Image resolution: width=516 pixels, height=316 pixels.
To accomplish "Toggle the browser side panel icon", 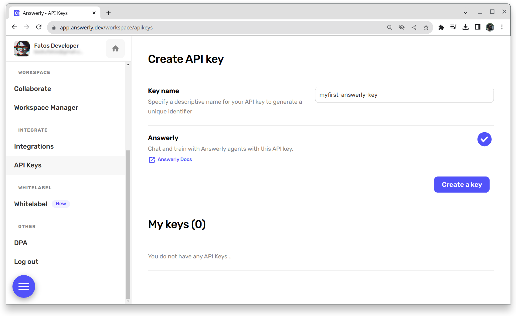I will point(477,27).
